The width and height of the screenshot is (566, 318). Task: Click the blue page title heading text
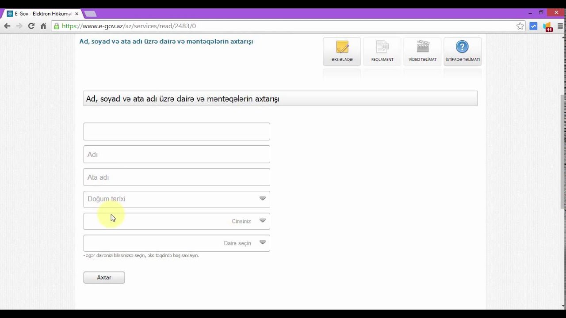(166, 41)
